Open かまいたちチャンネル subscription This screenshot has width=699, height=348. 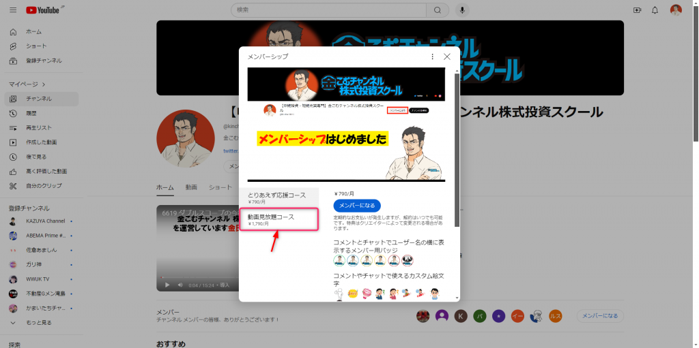click(42, 308)
